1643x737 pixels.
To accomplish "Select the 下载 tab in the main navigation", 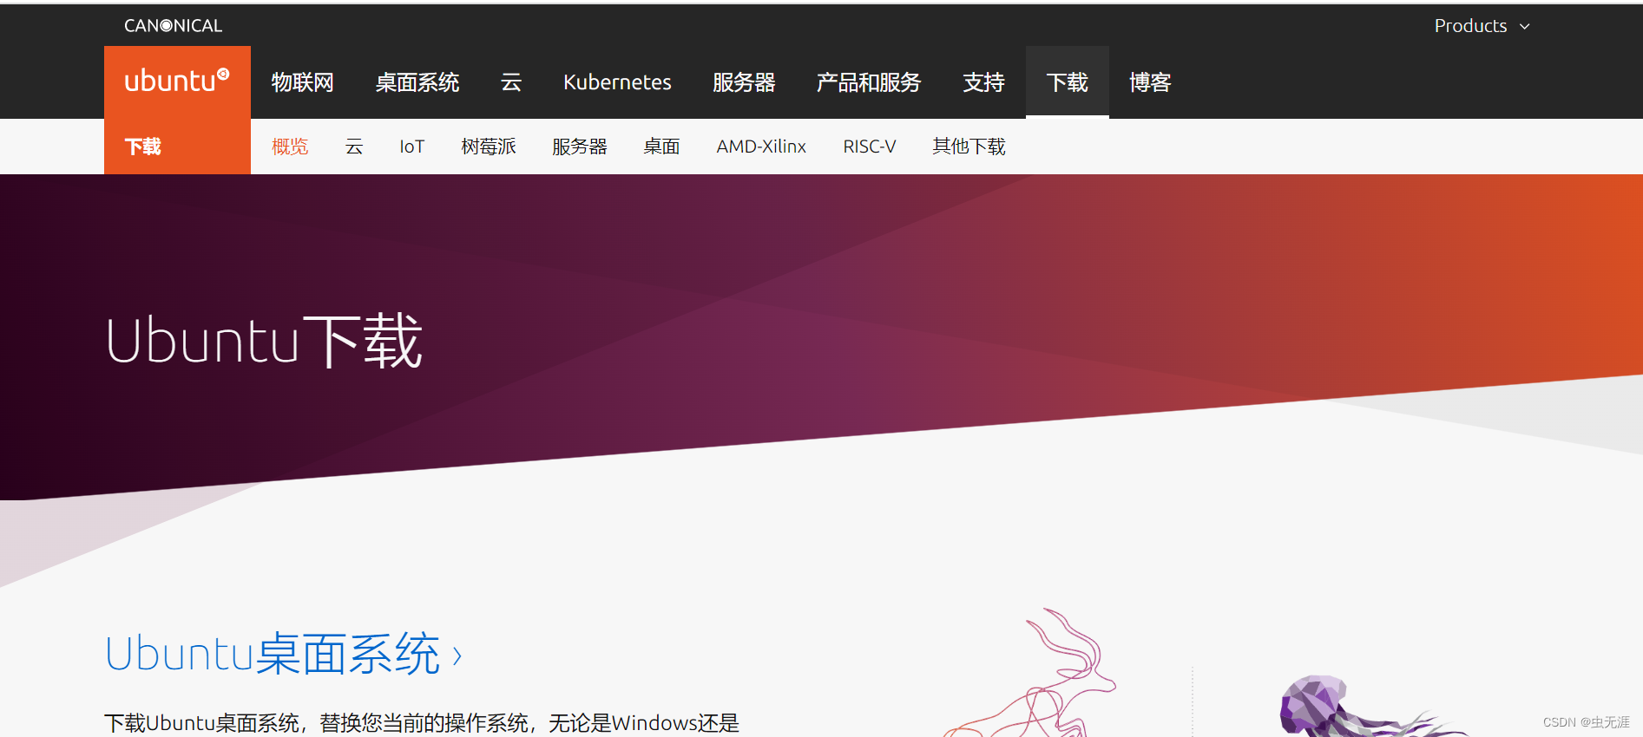I will 1068,82.
